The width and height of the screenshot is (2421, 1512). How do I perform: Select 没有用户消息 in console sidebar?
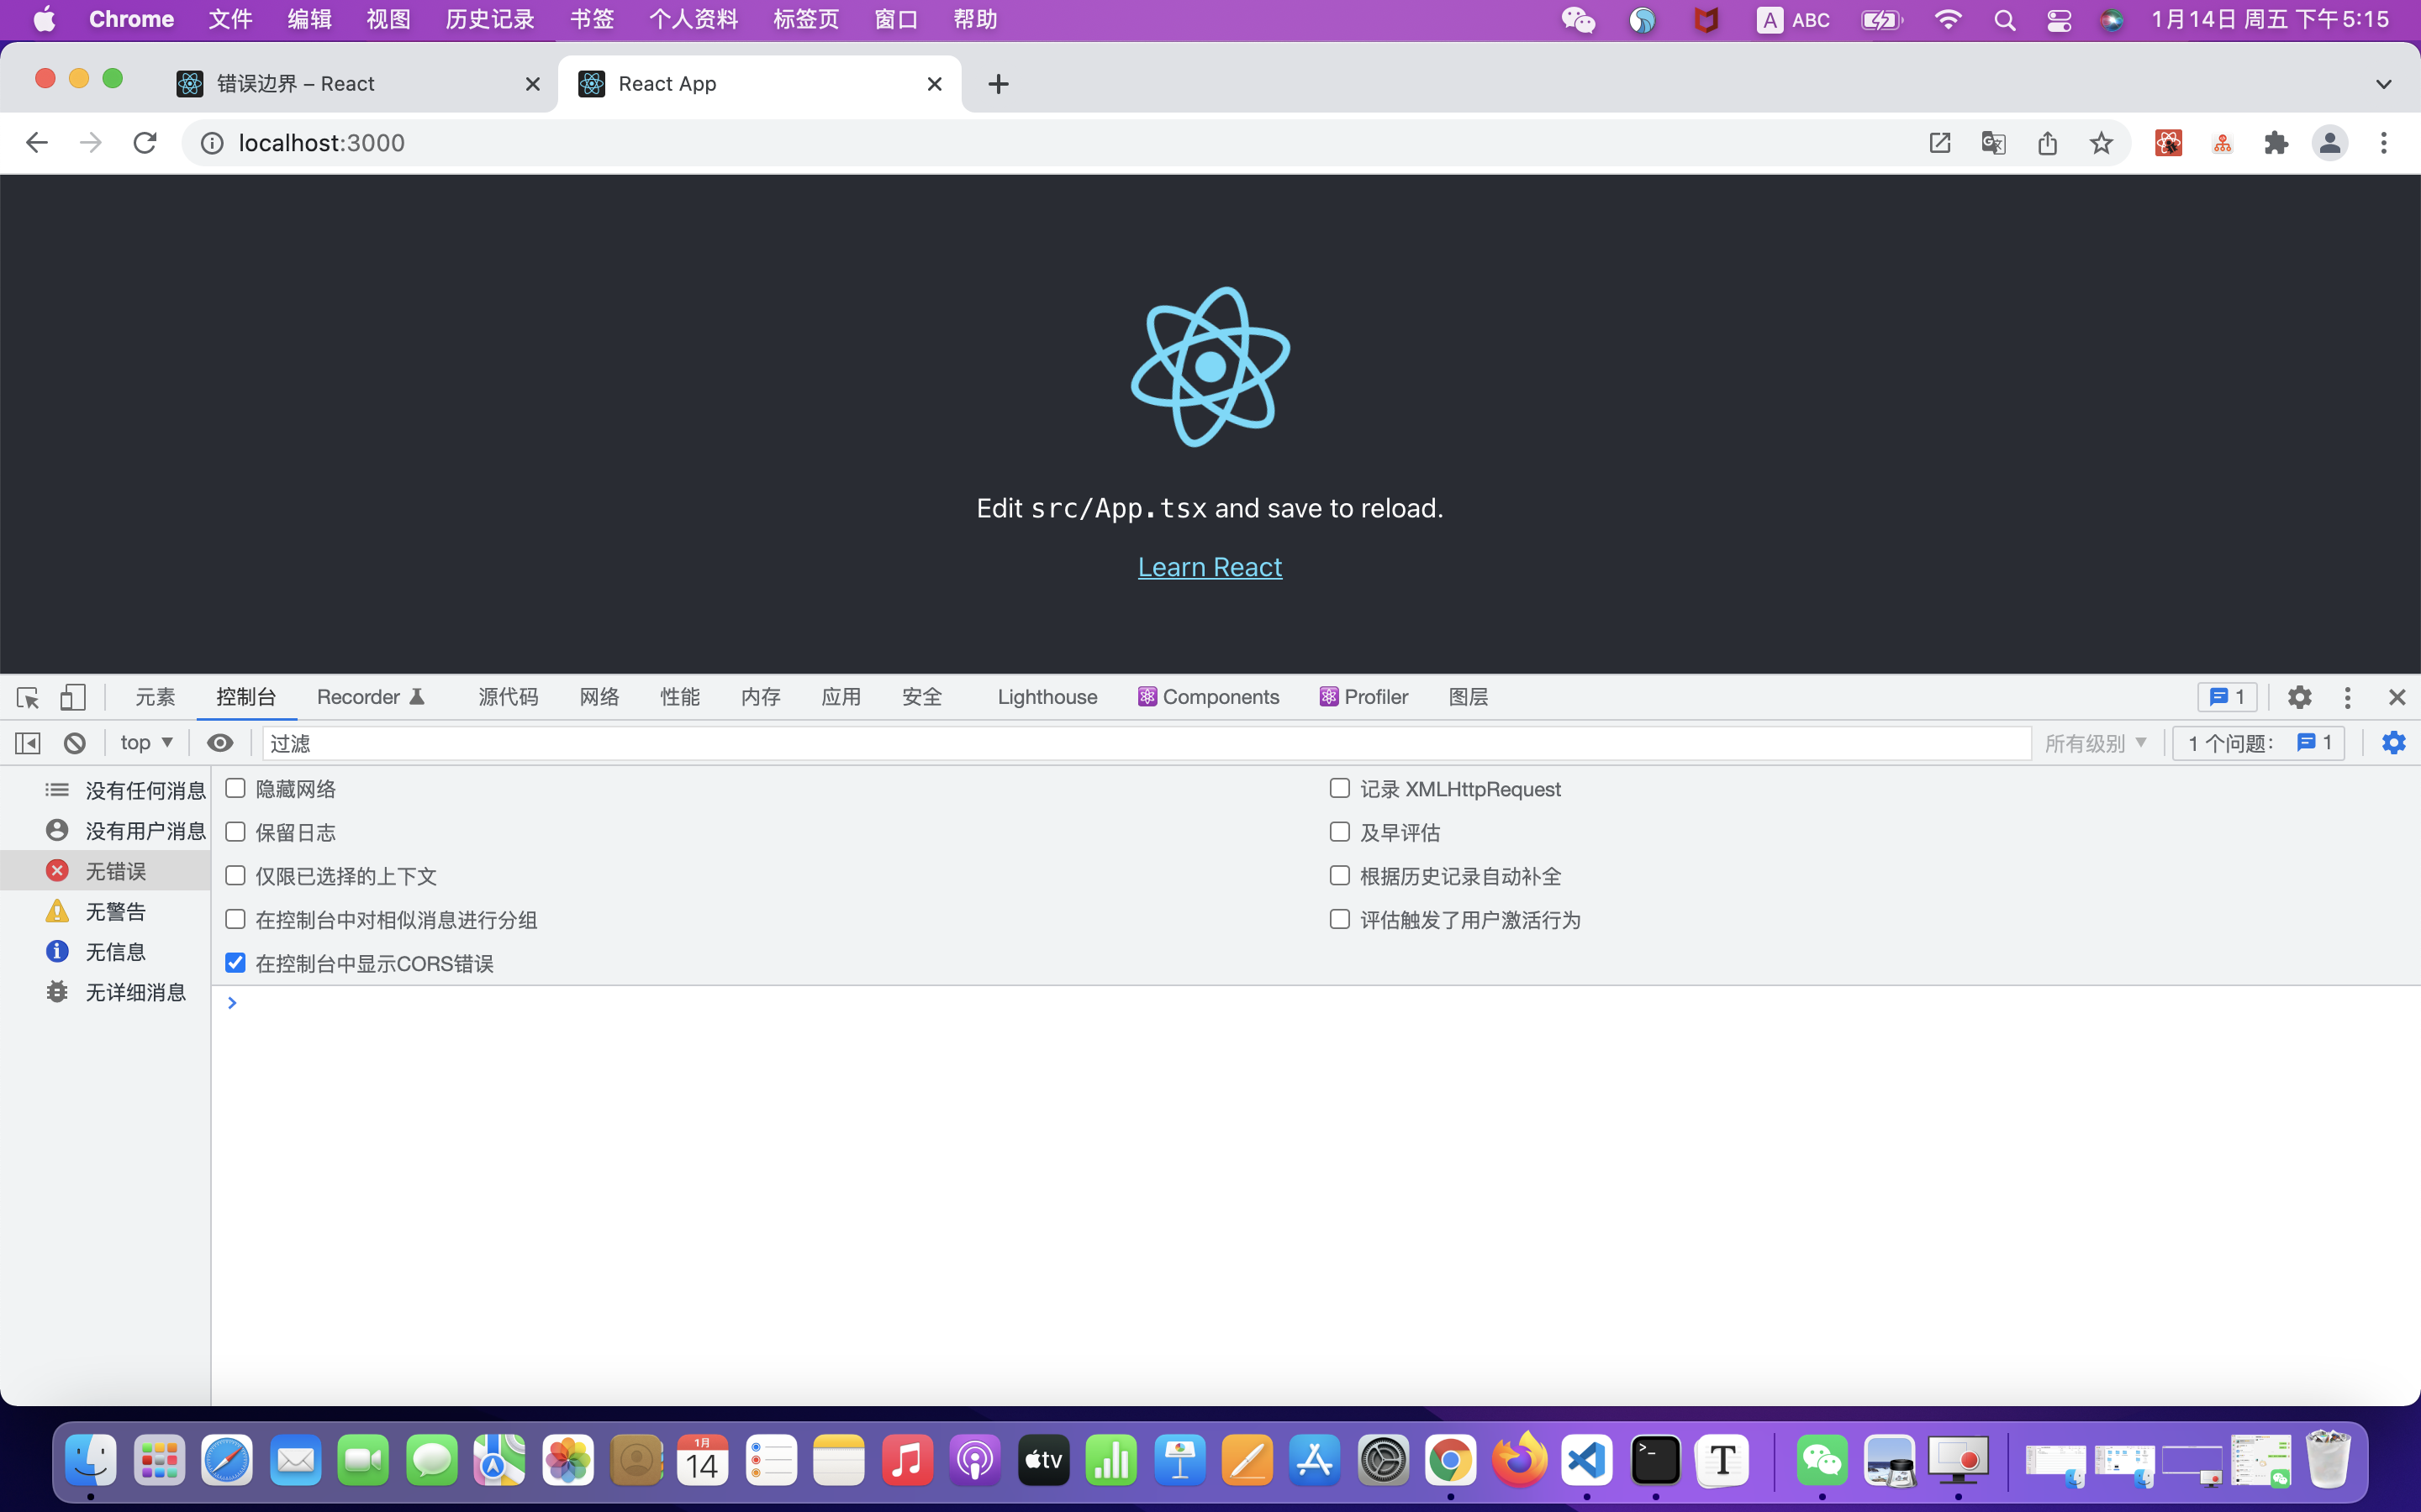[105, 831]
